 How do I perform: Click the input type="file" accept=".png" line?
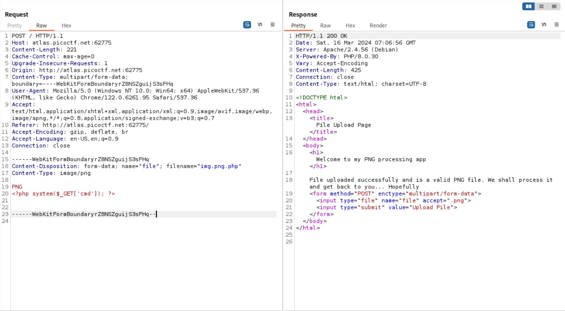click(394, 201)
